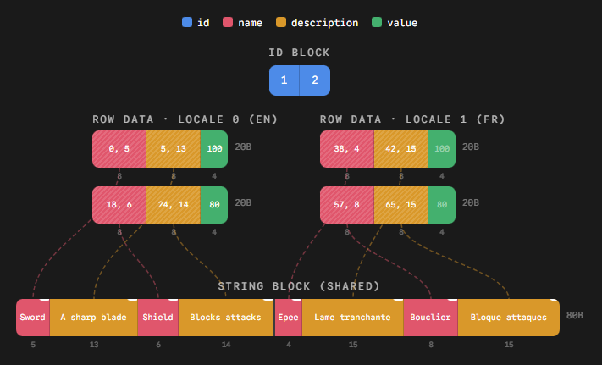
Task: Click the EN name cell "18, 6"
Action: [119, 205]
